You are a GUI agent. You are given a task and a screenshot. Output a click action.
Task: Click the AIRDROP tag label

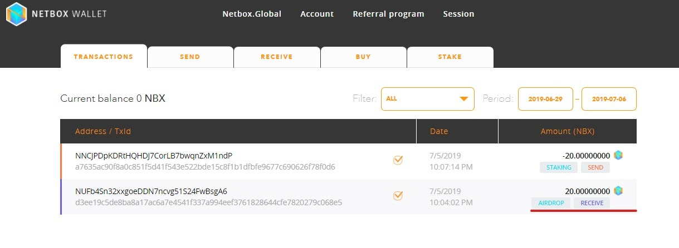point(551,203)
